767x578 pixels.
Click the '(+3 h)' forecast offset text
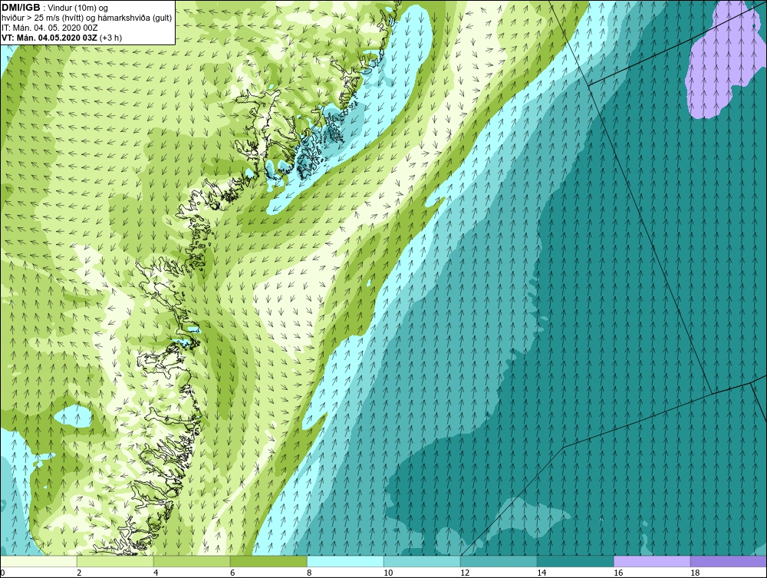pyautogui.click(x=110, y=38)
